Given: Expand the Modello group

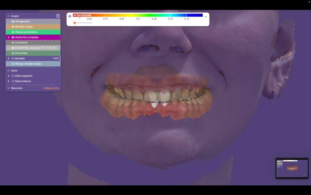Looking at the screenshot, I should (8, 58).
